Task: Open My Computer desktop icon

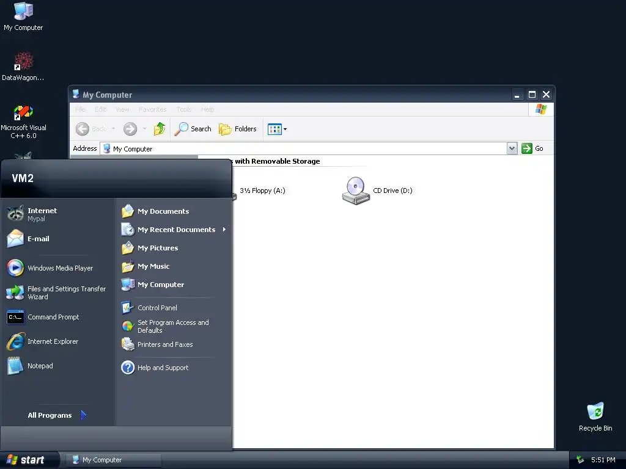Action: 23,16
